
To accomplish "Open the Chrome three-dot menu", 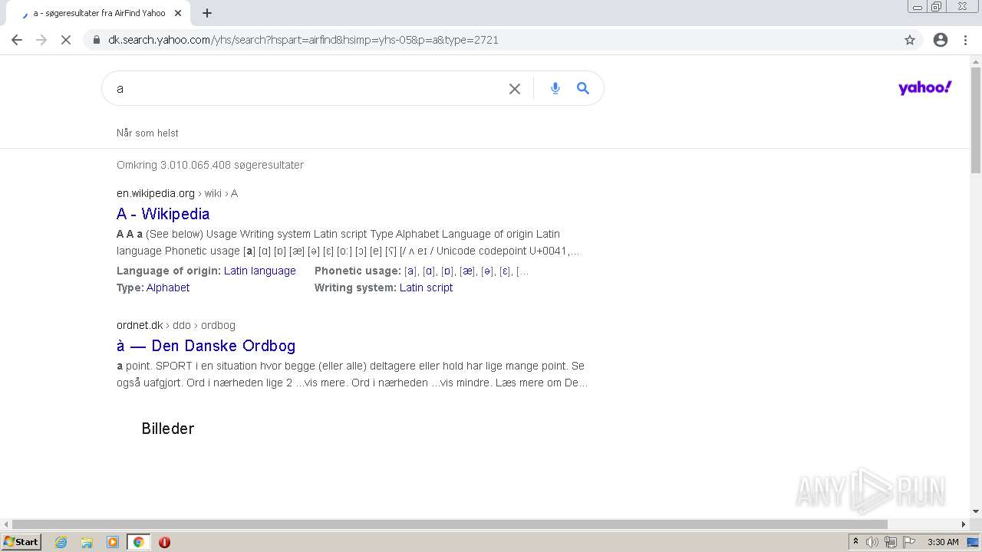I will click(965, 40).
